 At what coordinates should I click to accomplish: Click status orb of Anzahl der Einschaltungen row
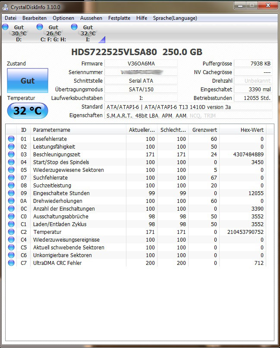pos(11,208)
